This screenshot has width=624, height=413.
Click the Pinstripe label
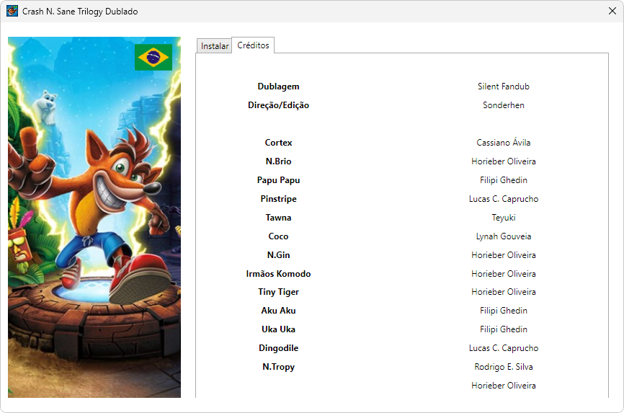[x=278, y=199]
